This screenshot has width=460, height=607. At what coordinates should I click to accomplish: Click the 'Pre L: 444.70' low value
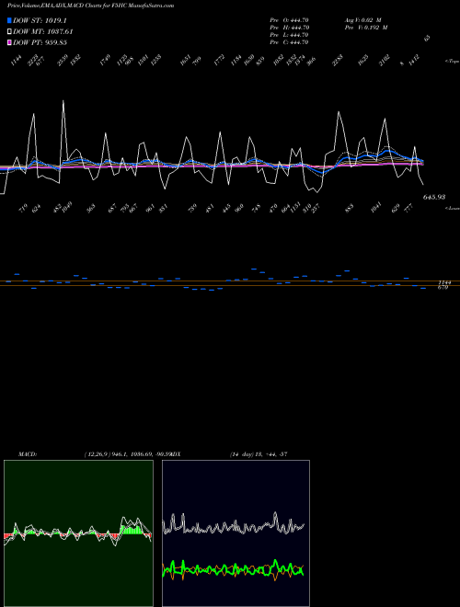point(289,35)
